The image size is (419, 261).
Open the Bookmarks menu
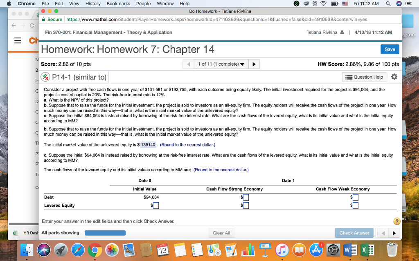tap(118, 4)
